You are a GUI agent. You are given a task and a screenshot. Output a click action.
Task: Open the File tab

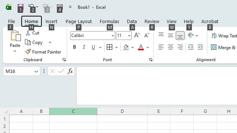point(11,22)
